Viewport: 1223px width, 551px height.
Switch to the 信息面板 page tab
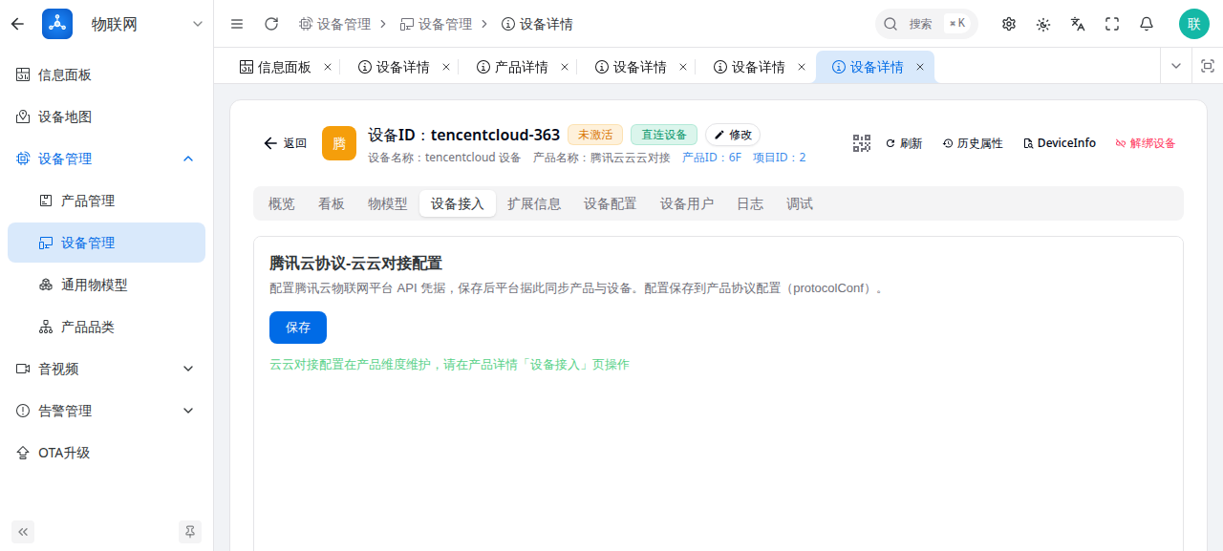coord(275,67)
